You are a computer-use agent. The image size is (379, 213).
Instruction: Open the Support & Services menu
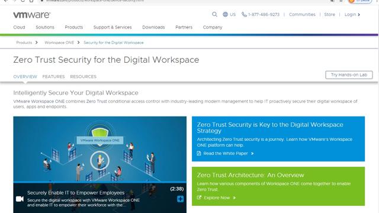point(113,27)
